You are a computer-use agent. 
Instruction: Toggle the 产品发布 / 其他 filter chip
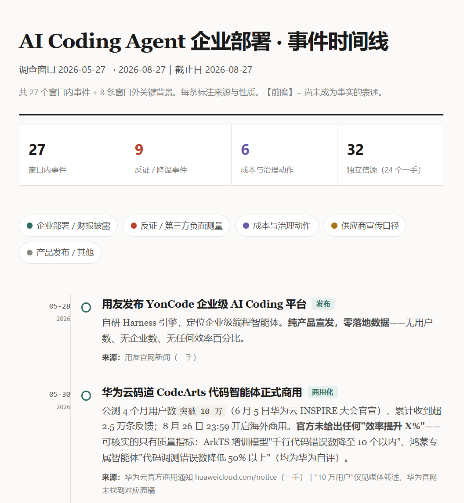pyautogui.click(x=60, y=253)
